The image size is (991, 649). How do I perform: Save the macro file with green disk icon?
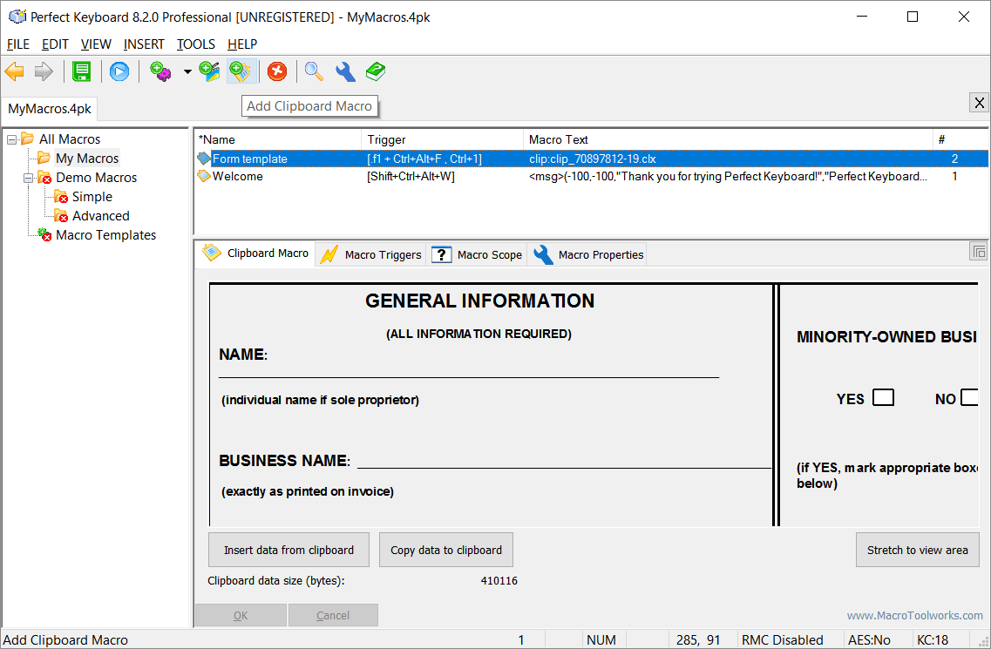(82, 71)
